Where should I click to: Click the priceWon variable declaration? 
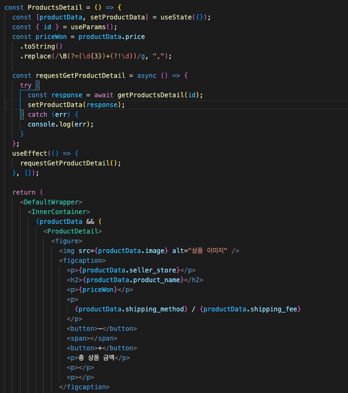pos(51,37)
